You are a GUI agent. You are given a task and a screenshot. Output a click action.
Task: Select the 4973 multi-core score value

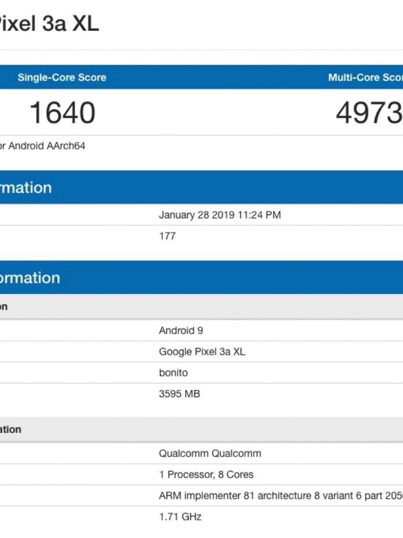[368, 113]
